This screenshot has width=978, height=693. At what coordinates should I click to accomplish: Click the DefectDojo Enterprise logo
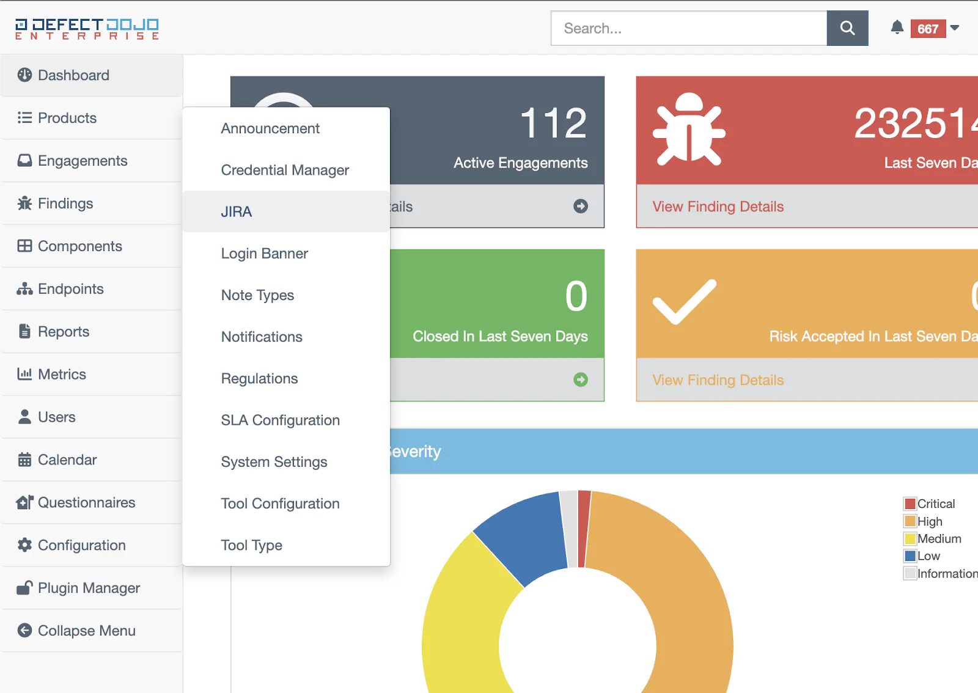[x=87, y=29]
